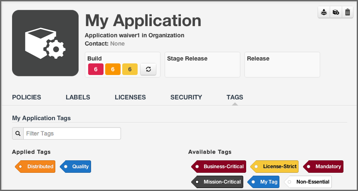358x191 pixels.
Task: Apply the Non-Essential tag
Action: 308,182
